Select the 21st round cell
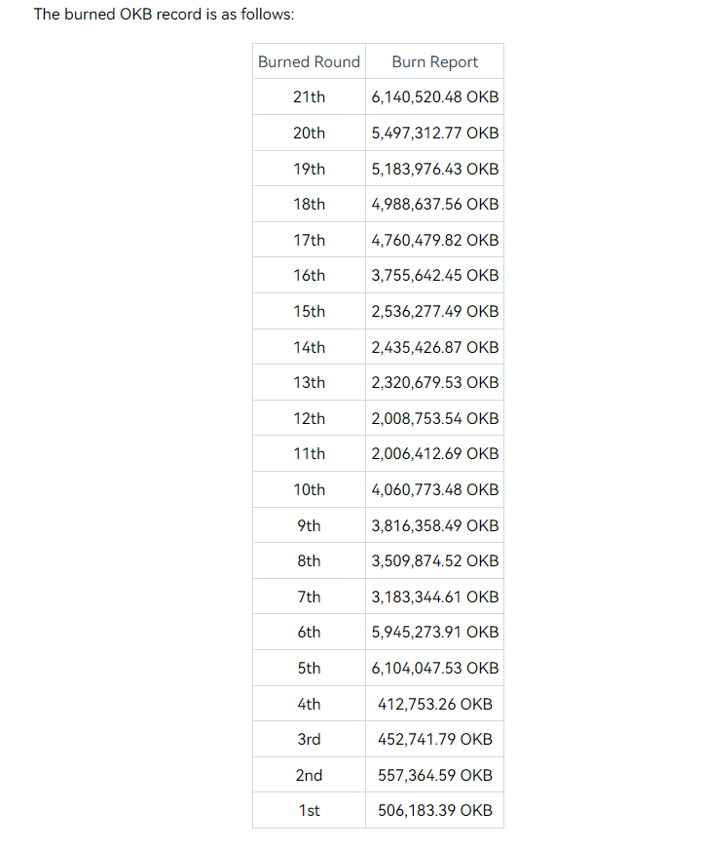This screenshot has height=848, width=703. click(x=309, y=97)
